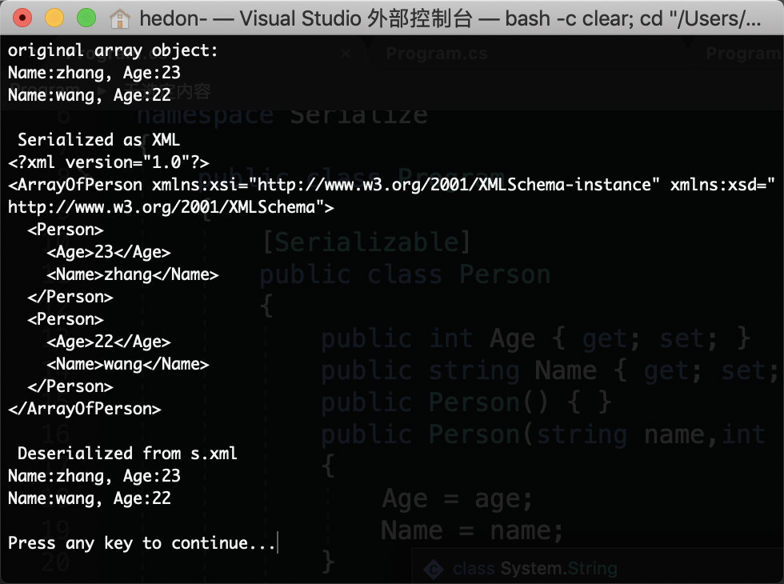784x584 pixels.
Task: Click the blinking cursor after continue prompt
Action: point(278,542)
